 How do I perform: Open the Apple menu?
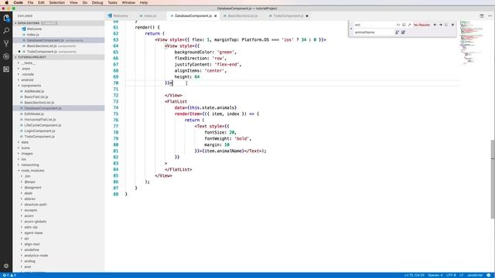(x=6, y=2)
